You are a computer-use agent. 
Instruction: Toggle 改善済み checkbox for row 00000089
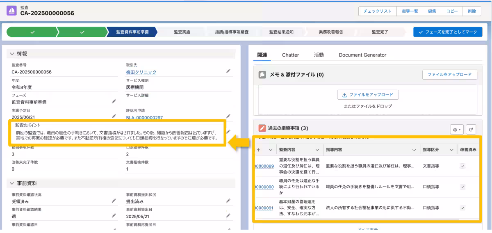[463, 166]
